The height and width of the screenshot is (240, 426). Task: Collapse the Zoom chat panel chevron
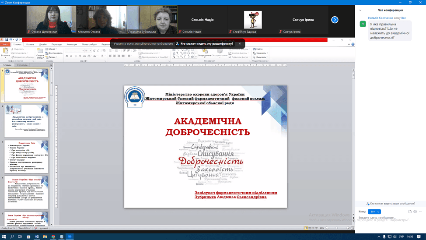[x=360, y=11]
